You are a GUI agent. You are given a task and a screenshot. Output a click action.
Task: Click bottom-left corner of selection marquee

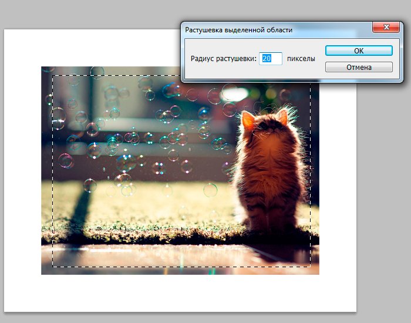pyautogui.click(x=53, y=266)
